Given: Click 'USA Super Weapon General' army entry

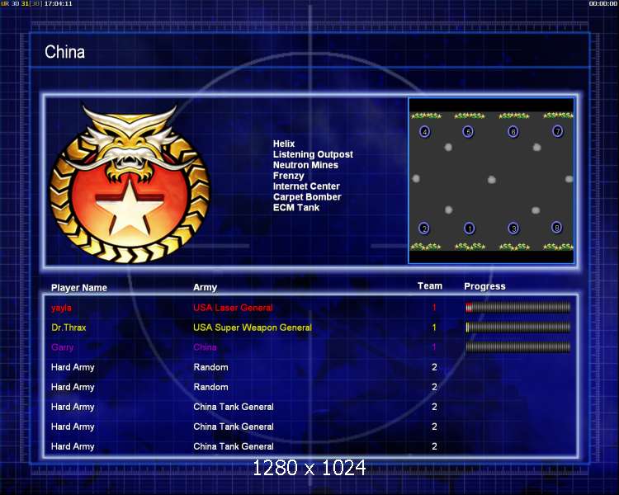Looking at the screenshot, I should click(253, 328).
